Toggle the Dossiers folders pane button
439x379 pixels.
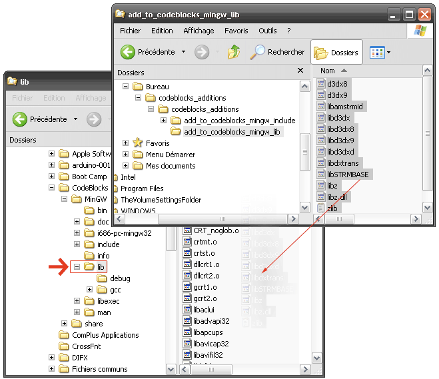coord(336,52)
